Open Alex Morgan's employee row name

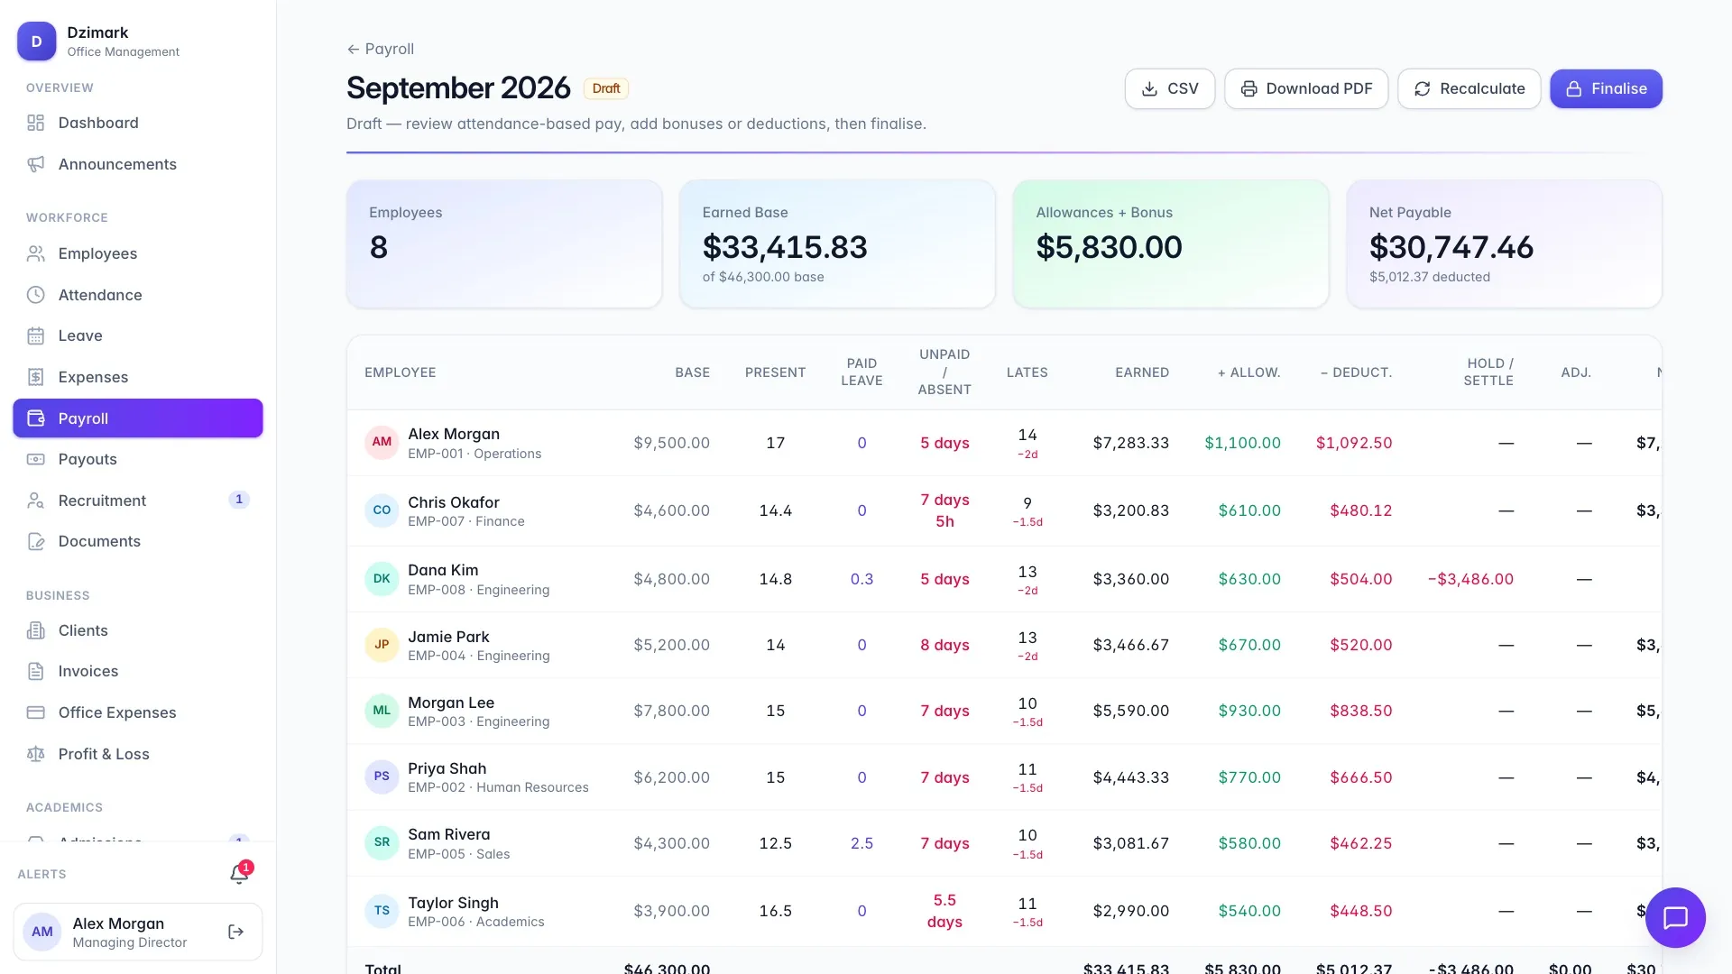454,434
